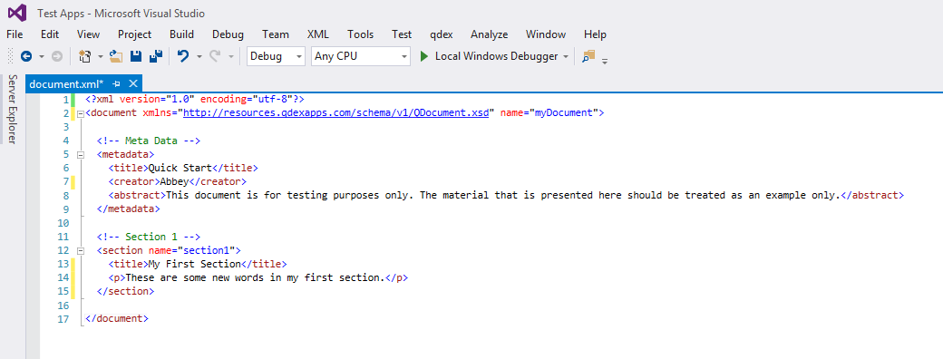Click the 'Quick Start' title text

(180, 168)
